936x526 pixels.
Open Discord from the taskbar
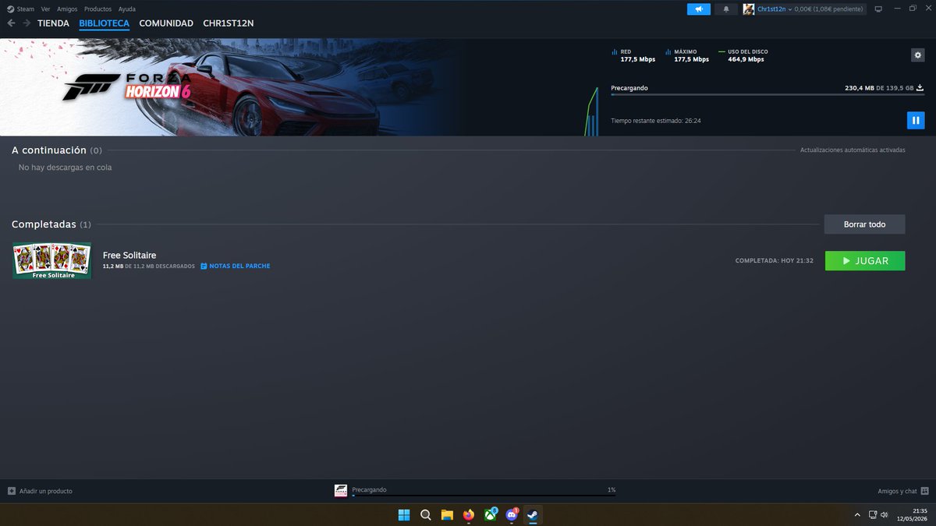click(x=512, y=514)
